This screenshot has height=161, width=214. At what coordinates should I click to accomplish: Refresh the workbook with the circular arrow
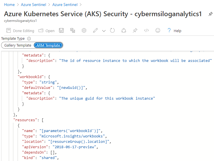[112, 30]
